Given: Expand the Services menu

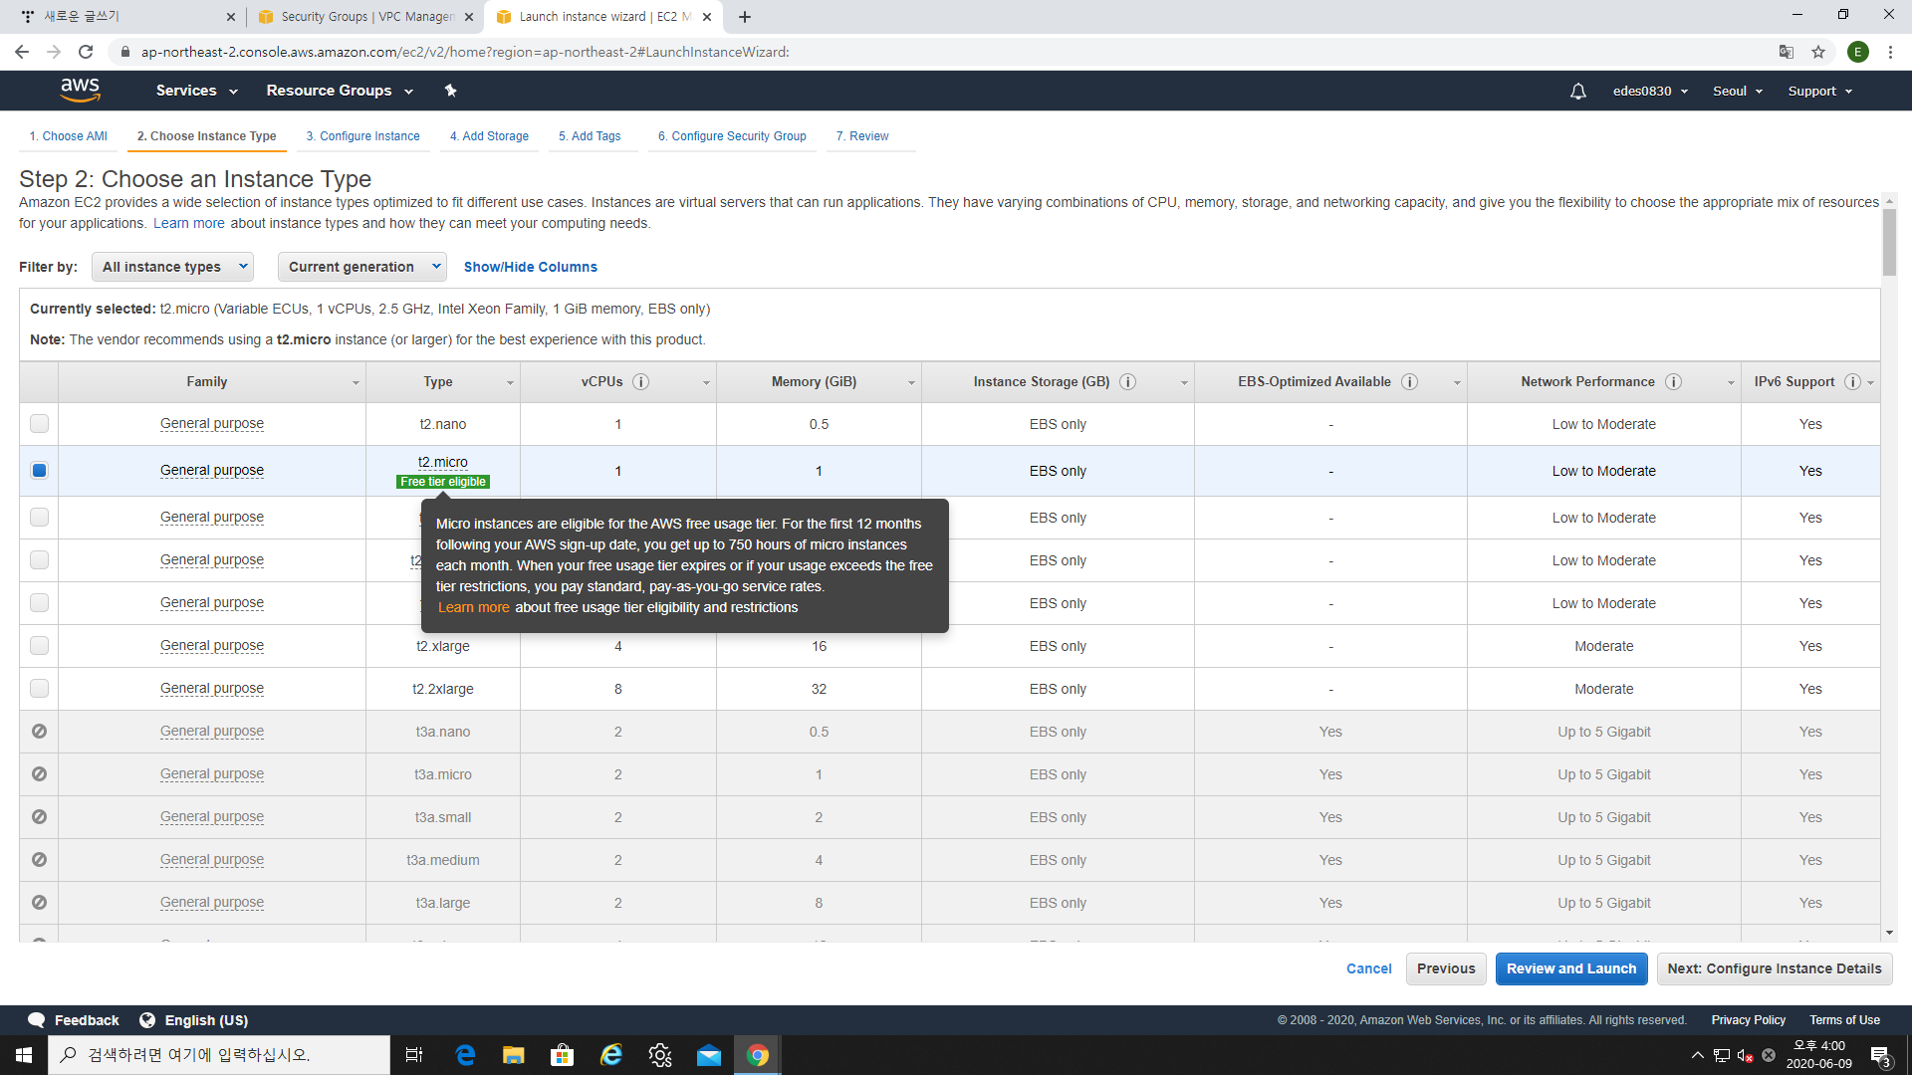Looking at the screenshot, I should point(196,91).
